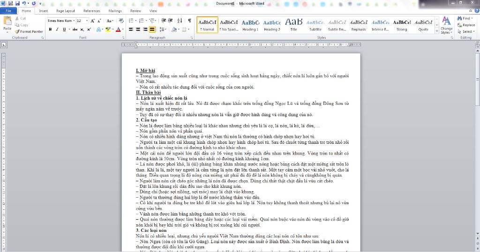
Task: Sort the text alphabetically
Action: click(180, 21)
